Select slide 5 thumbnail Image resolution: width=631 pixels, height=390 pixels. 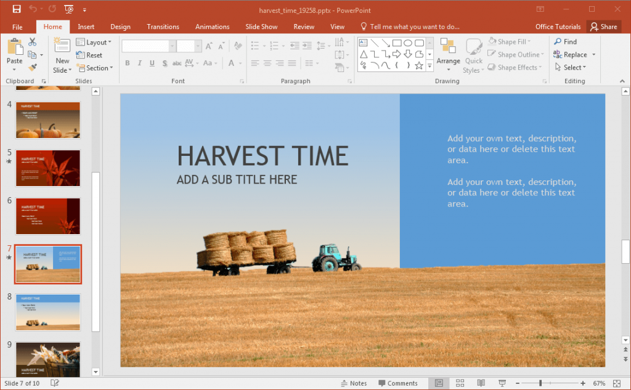click(48, 168)
